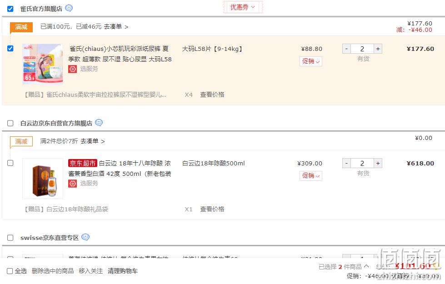Click 去凑单 link for 已满100元 promotion
The width and height of the screenshot is (445, 284).
point(116,27)
